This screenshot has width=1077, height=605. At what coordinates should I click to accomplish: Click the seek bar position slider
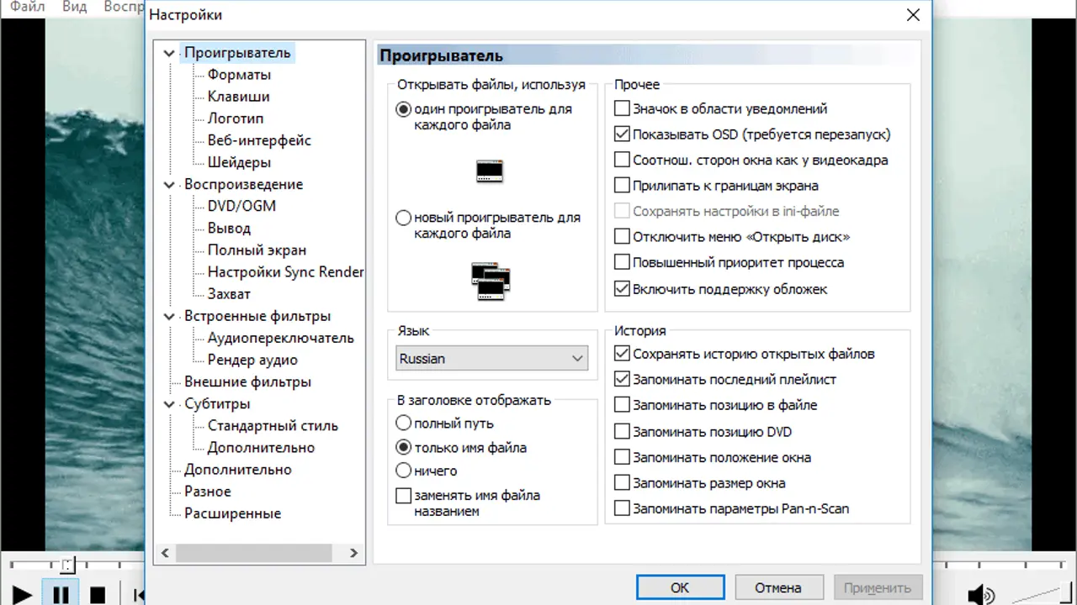point(68,565)
